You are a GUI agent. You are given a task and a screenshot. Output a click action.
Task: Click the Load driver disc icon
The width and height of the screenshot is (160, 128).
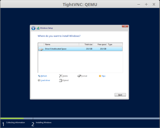point(39,80)
